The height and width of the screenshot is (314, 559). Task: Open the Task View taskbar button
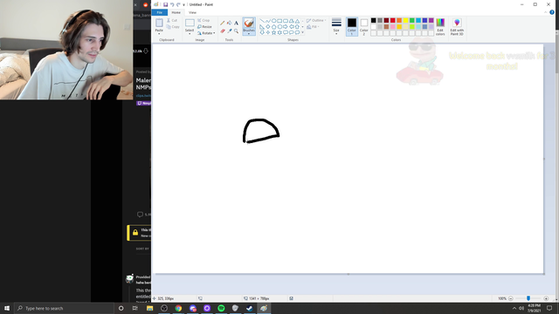135,308
